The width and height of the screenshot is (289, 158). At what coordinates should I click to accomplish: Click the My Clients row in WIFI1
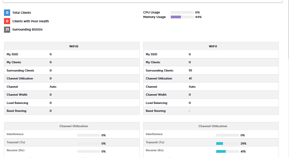coord(211,62)
